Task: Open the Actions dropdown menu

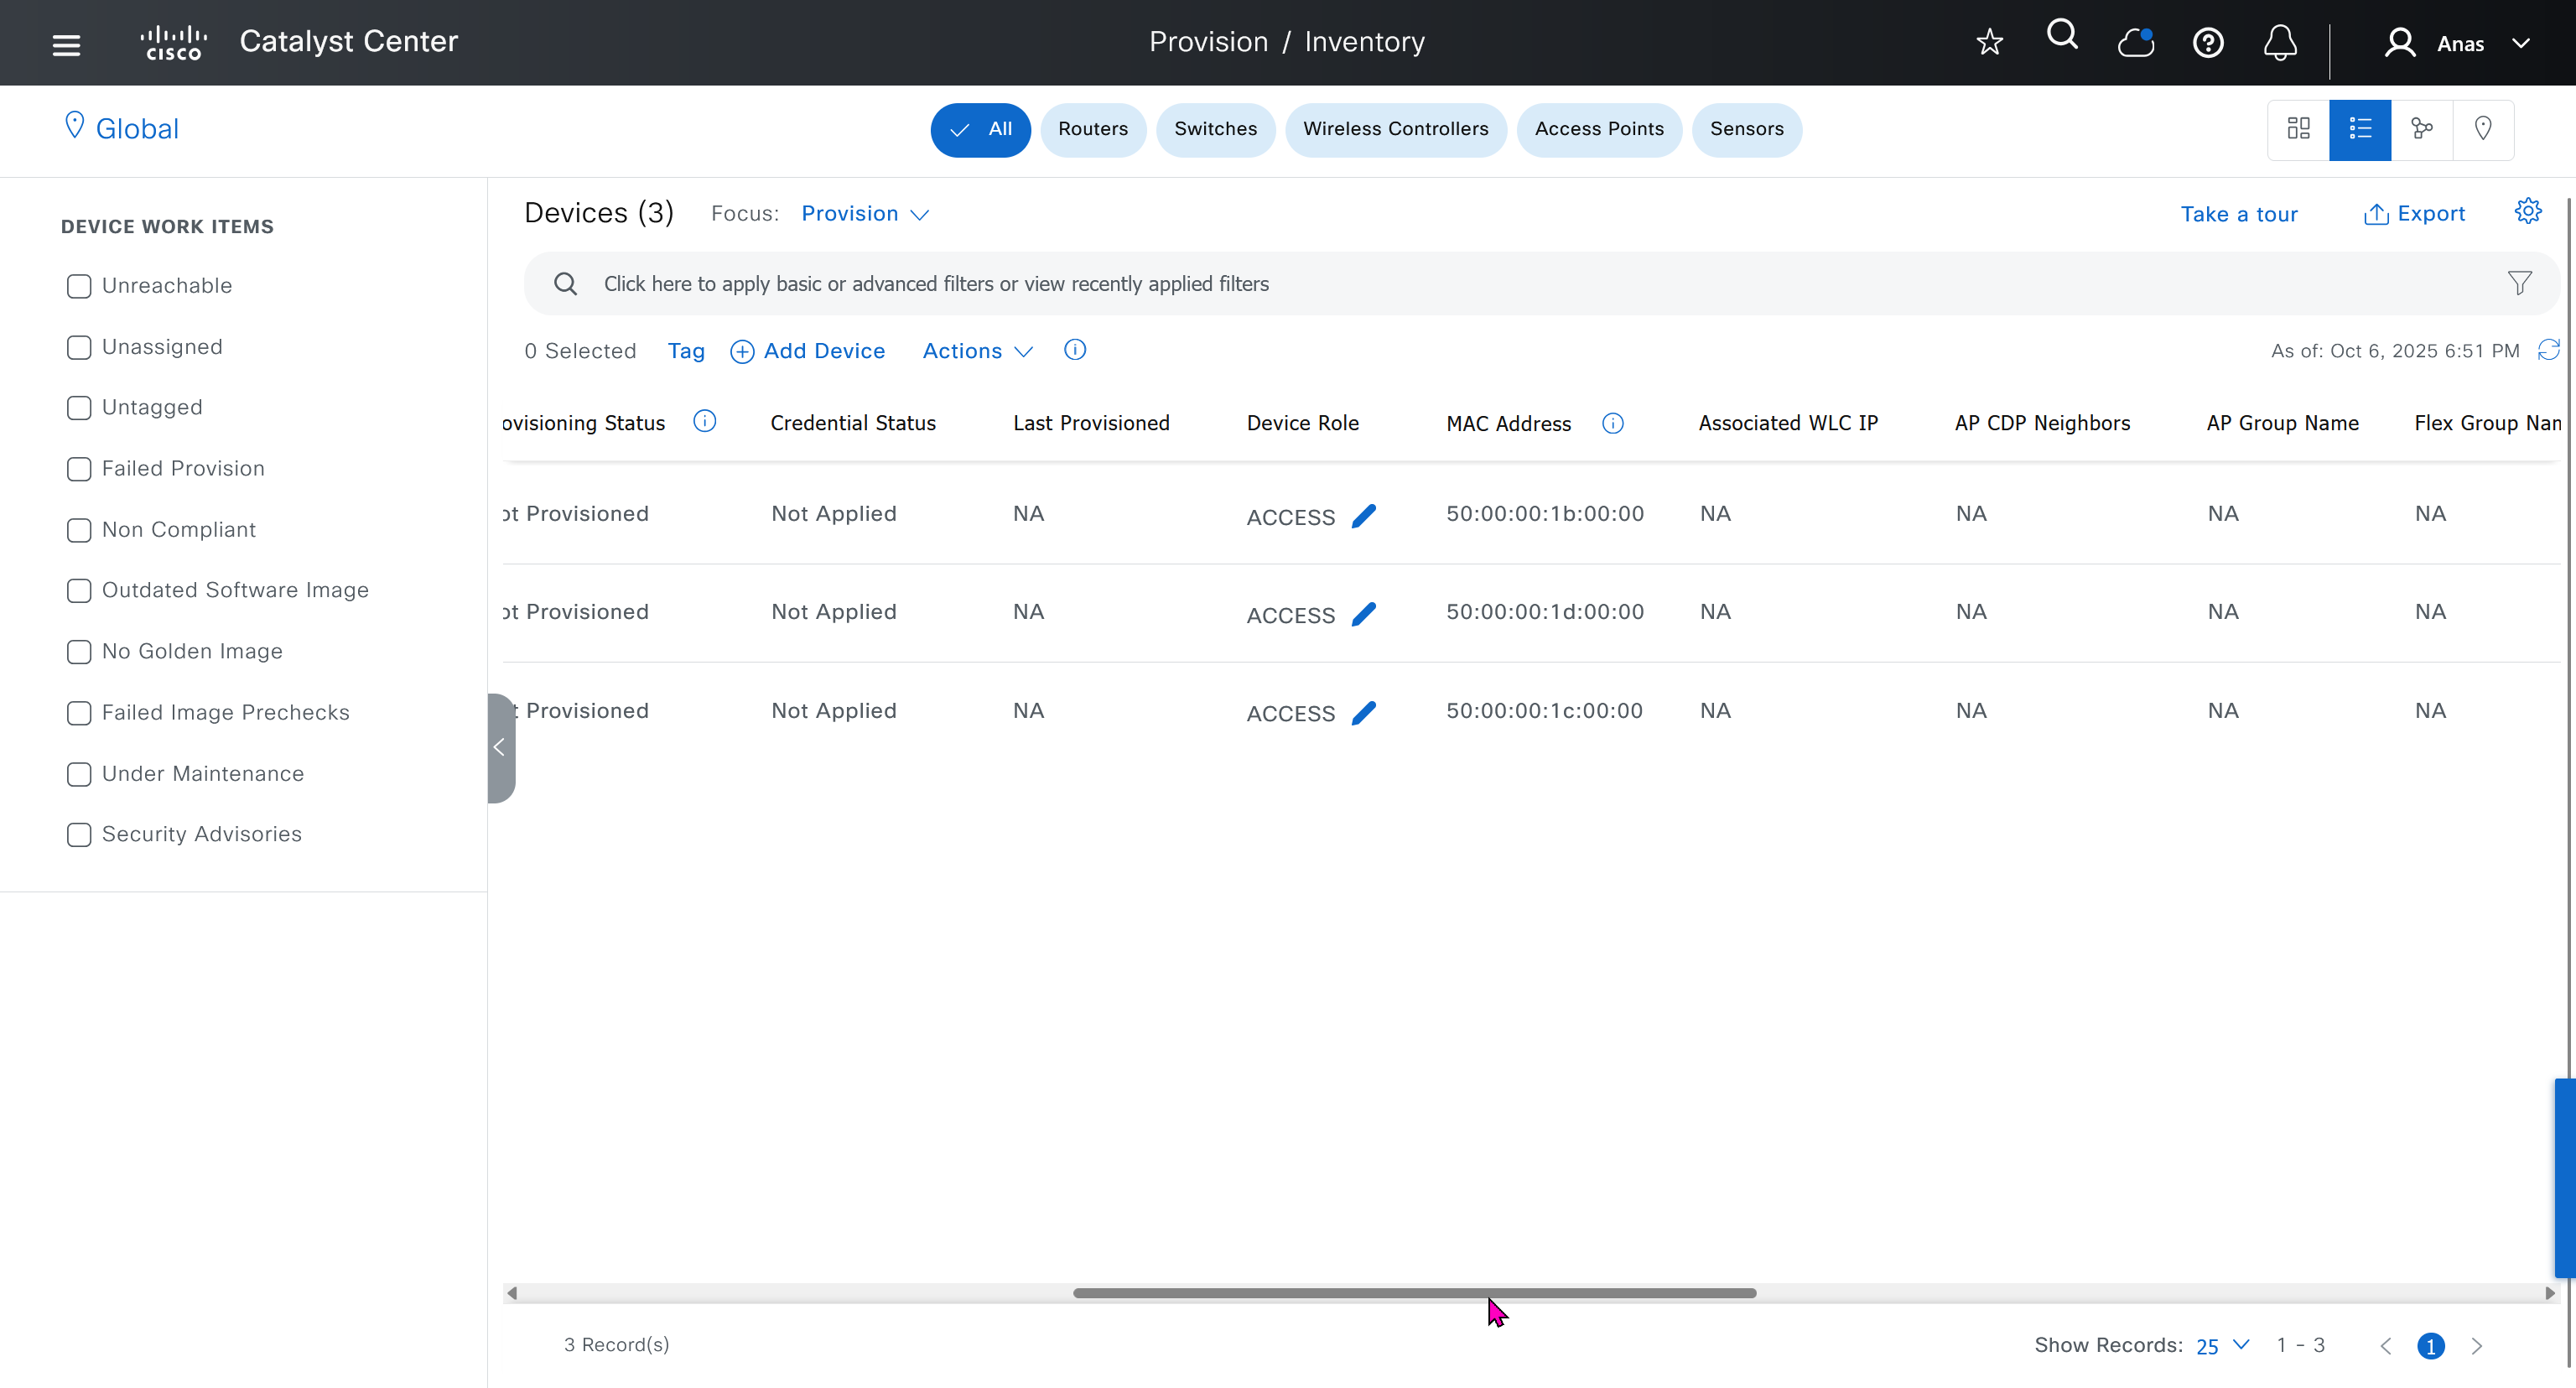Action: (x=976, y=351)
